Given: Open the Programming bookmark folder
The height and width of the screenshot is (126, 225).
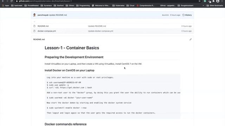Looking at the screenshot, I should tap(83, 6).
